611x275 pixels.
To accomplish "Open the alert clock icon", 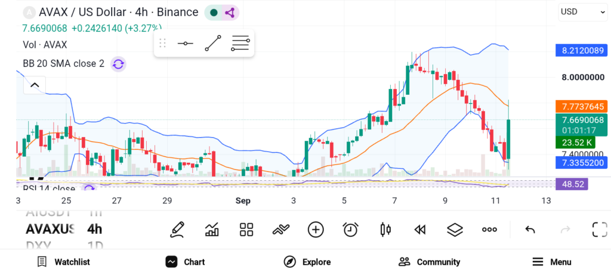I will [351, 230].
